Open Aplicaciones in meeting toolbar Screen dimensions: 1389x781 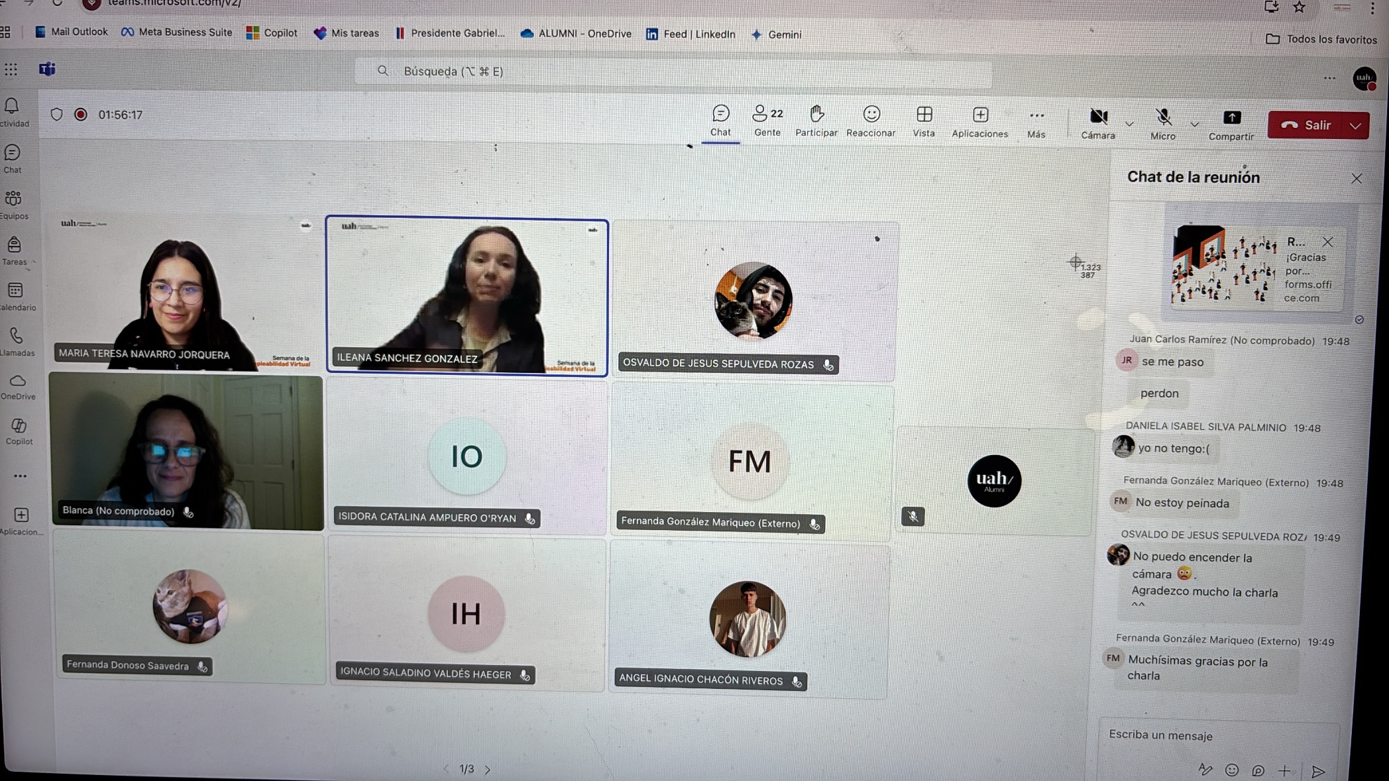click(x=979, y=123)
